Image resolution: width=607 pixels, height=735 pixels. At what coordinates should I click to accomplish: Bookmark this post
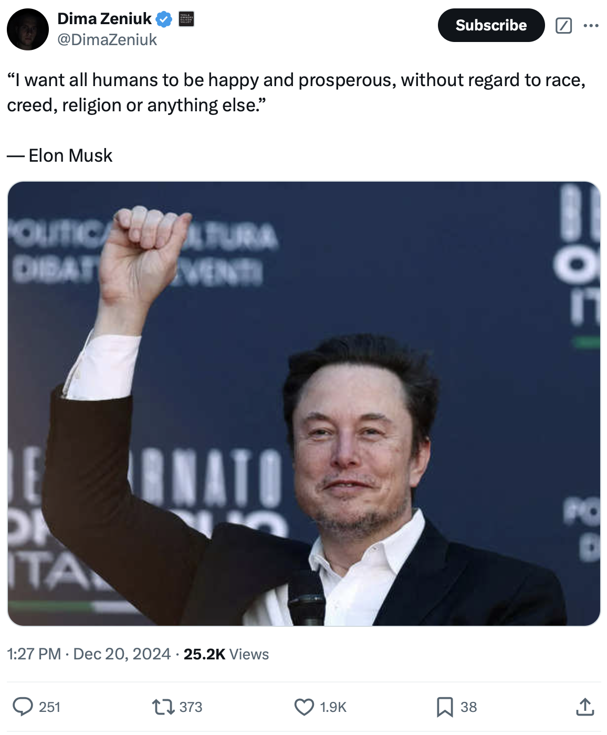coord(445,707)
